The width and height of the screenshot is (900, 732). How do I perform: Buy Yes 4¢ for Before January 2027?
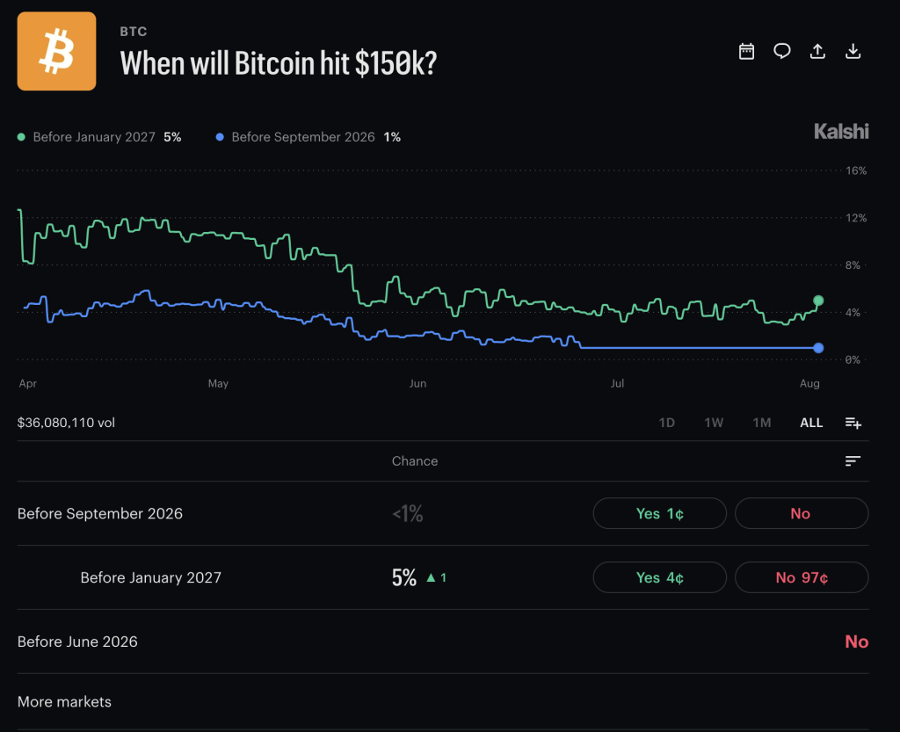point(659,577)
